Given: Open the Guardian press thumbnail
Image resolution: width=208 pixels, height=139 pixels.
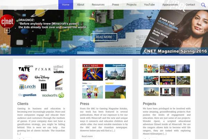Looking at the screenshot, I should coord(115,72).
